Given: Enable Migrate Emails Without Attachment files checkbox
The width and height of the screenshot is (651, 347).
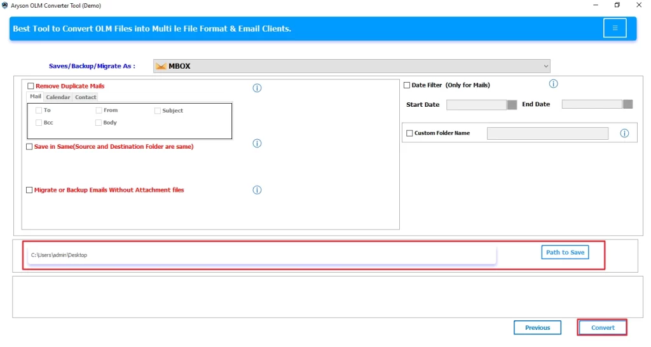Looking at the screenshot, I should [29, 190].
